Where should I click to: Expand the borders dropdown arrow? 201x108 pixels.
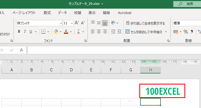48,32
